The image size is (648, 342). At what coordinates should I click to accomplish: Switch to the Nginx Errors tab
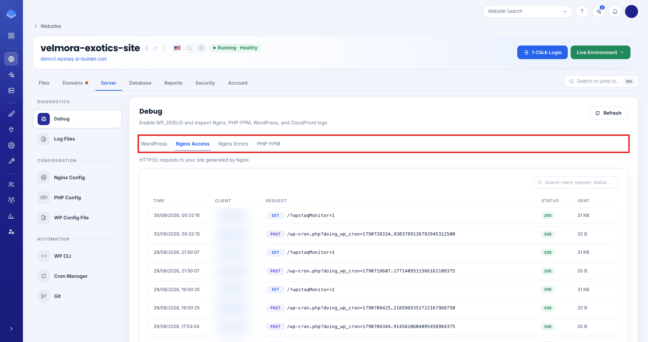(x=233, y=144)
